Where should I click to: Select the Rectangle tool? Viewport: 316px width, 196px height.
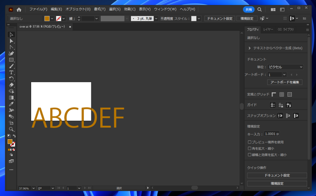pyautogui.click(x=11, y=60)
